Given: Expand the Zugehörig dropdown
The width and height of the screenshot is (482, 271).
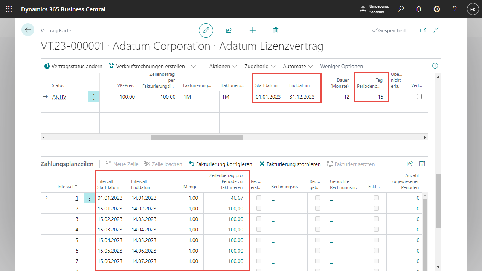Looking at the screenshot, I should pos(260,66).
